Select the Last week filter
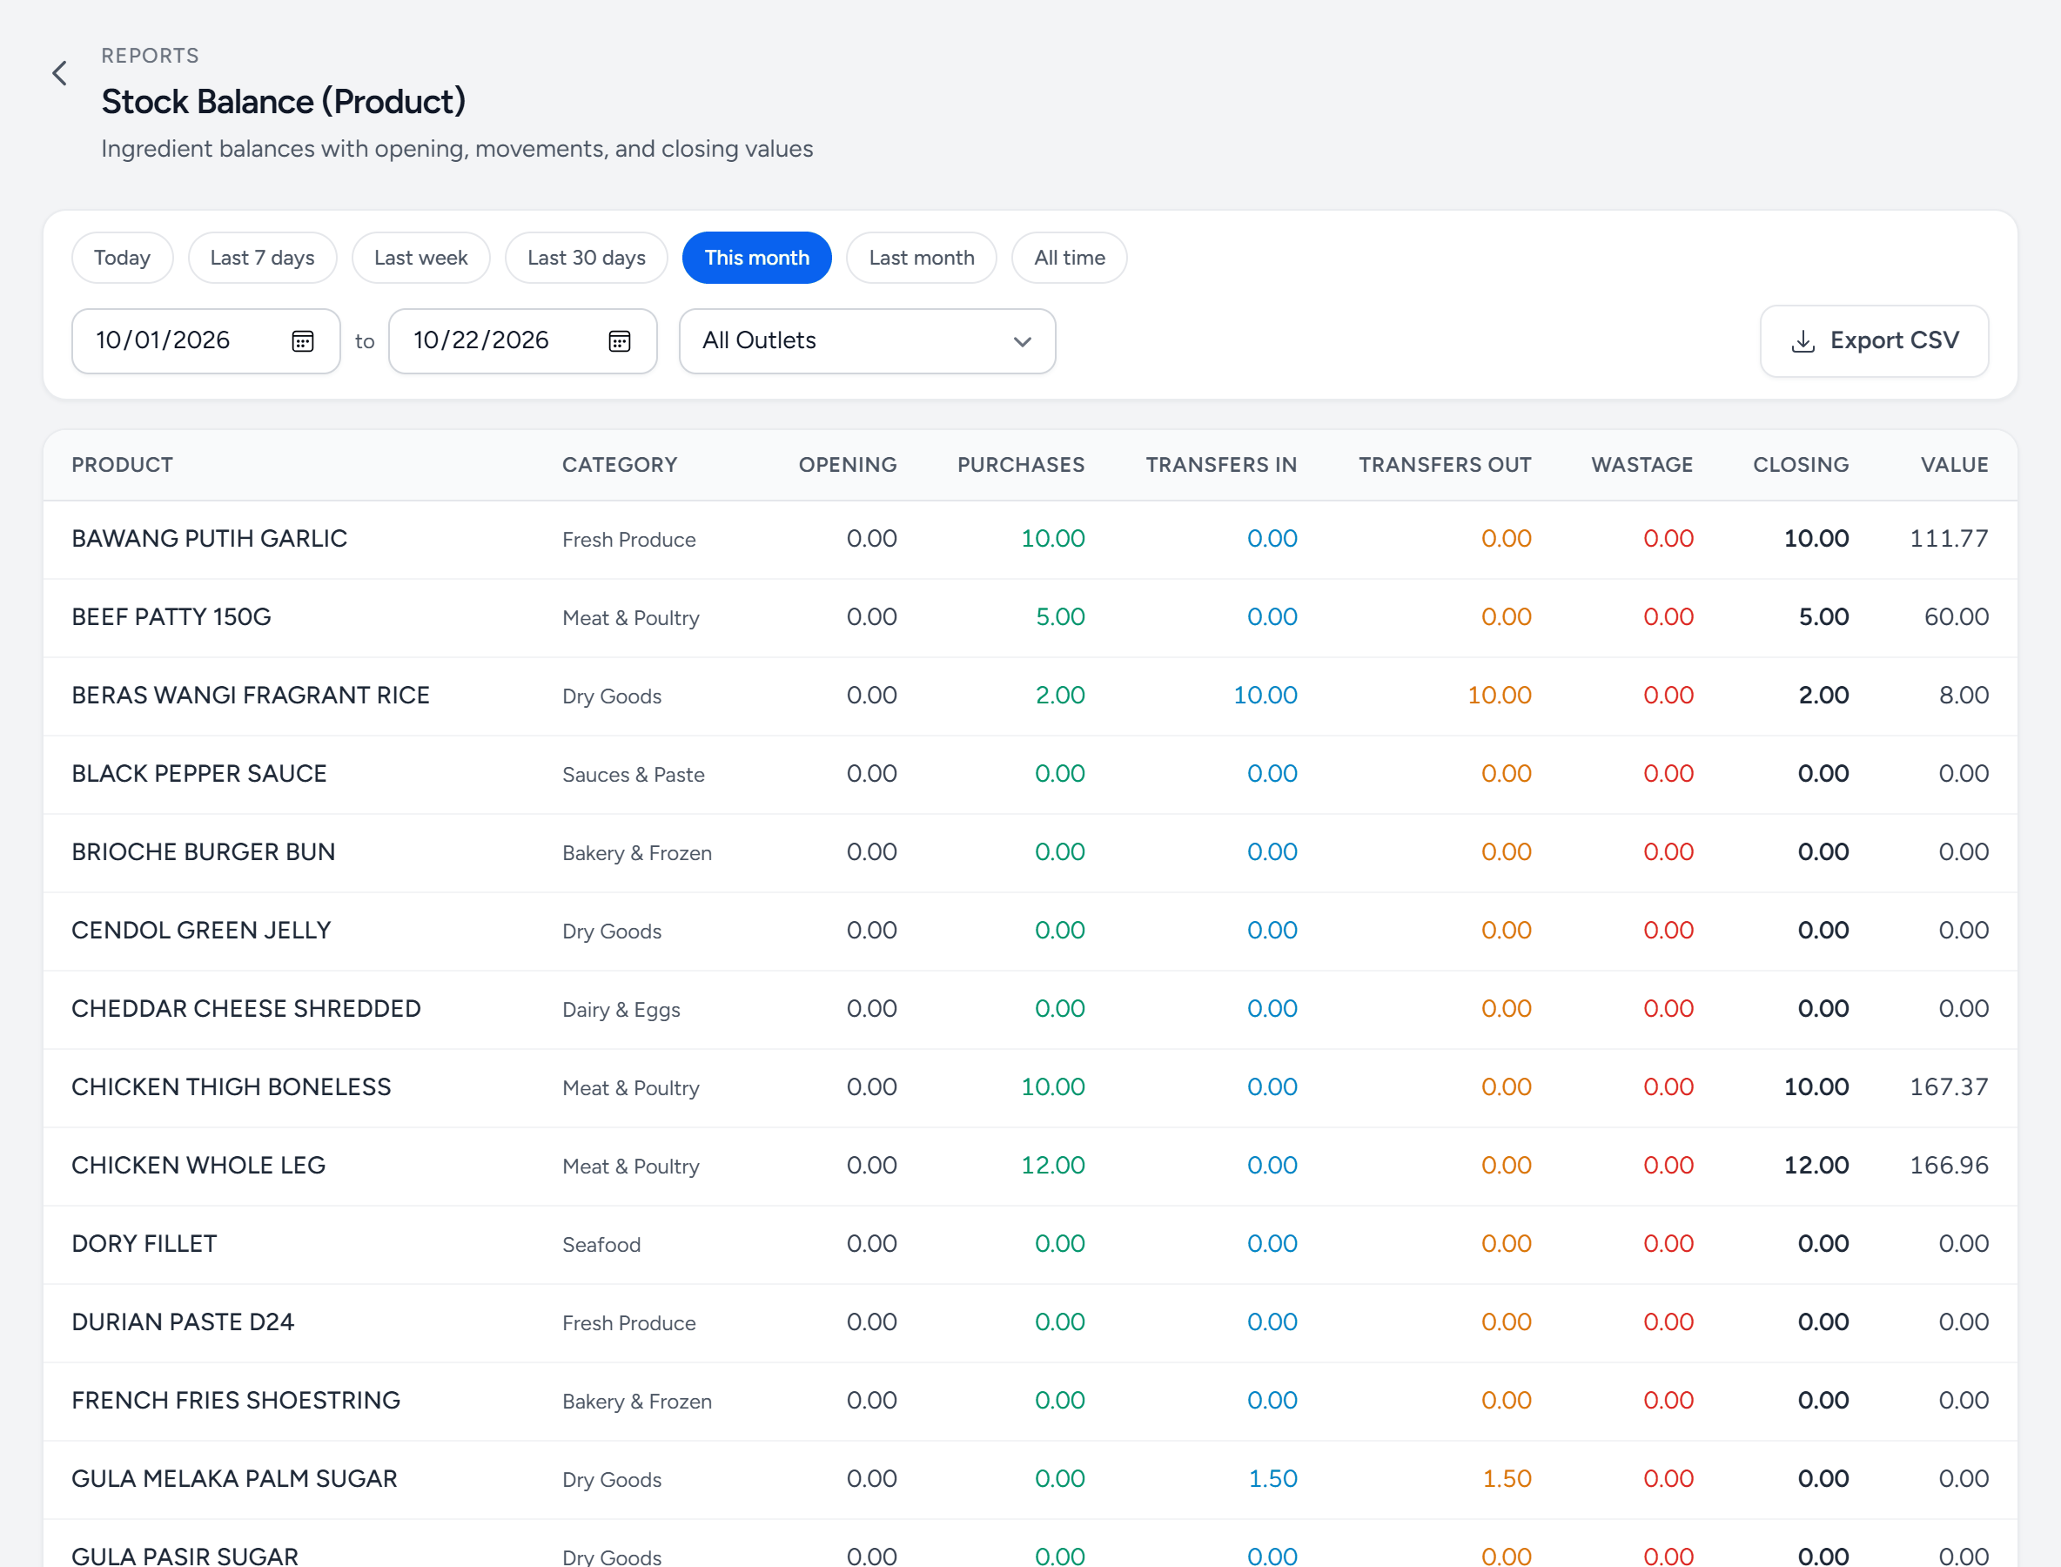Image resolution: width=2061 pixels, height=1567 pixels. 420,258
